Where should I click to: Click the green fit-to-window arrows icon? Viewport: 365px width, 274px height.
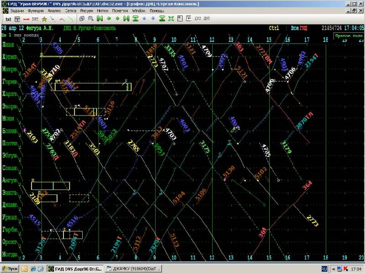pos(171,19)
